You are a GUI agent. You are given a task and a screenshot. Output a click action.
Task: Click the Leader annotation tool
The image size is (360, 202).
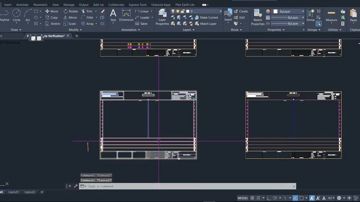click(142, 17)
